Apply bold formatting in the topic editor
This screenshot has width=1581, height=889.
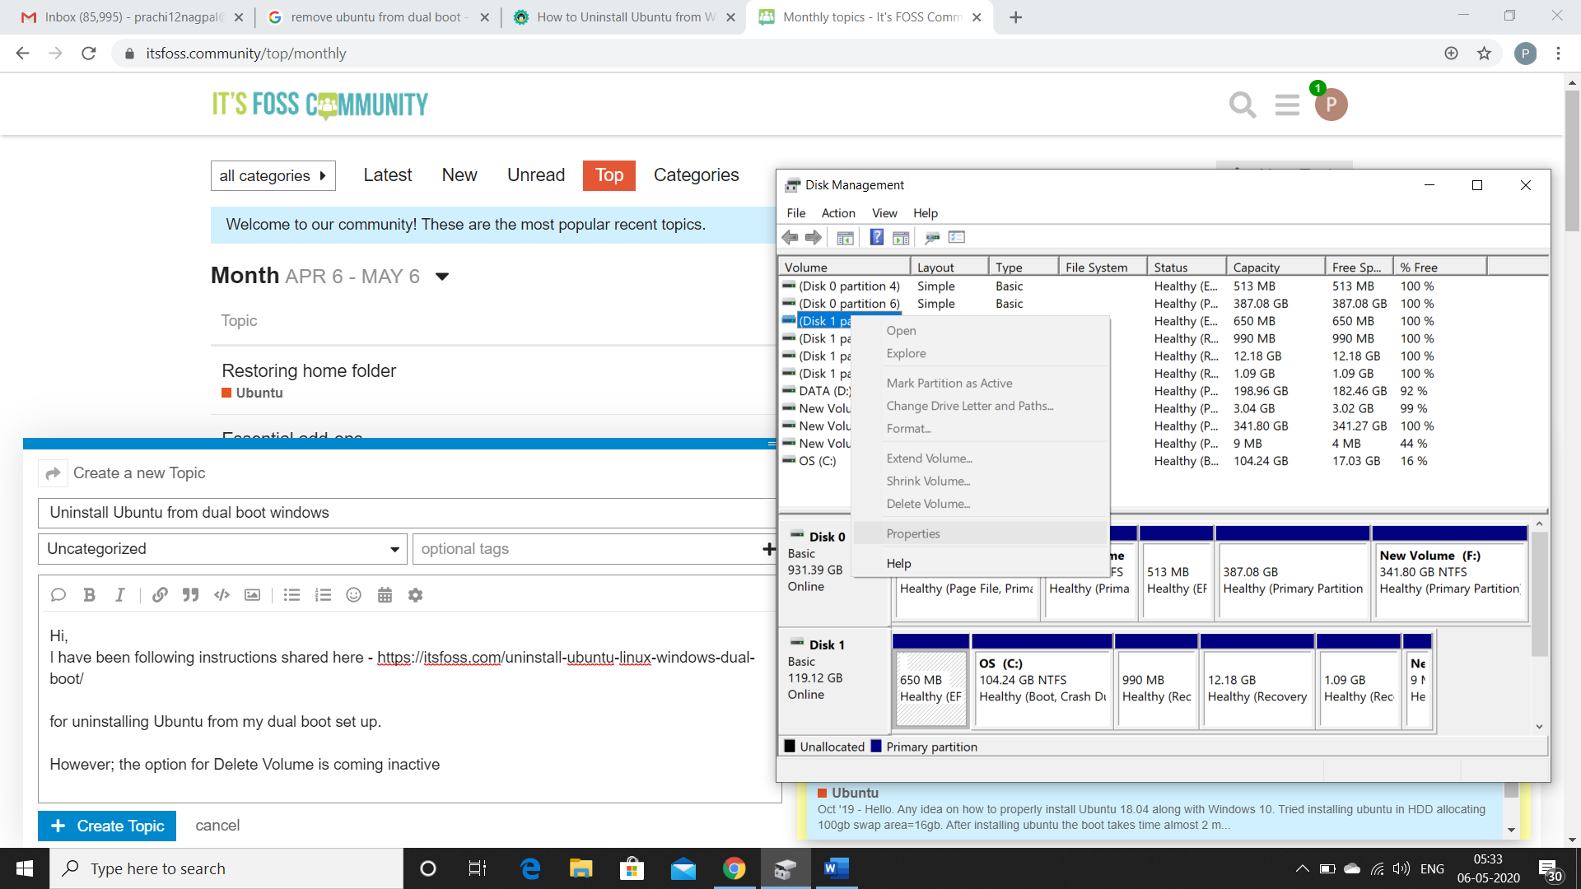coord(89,594)
